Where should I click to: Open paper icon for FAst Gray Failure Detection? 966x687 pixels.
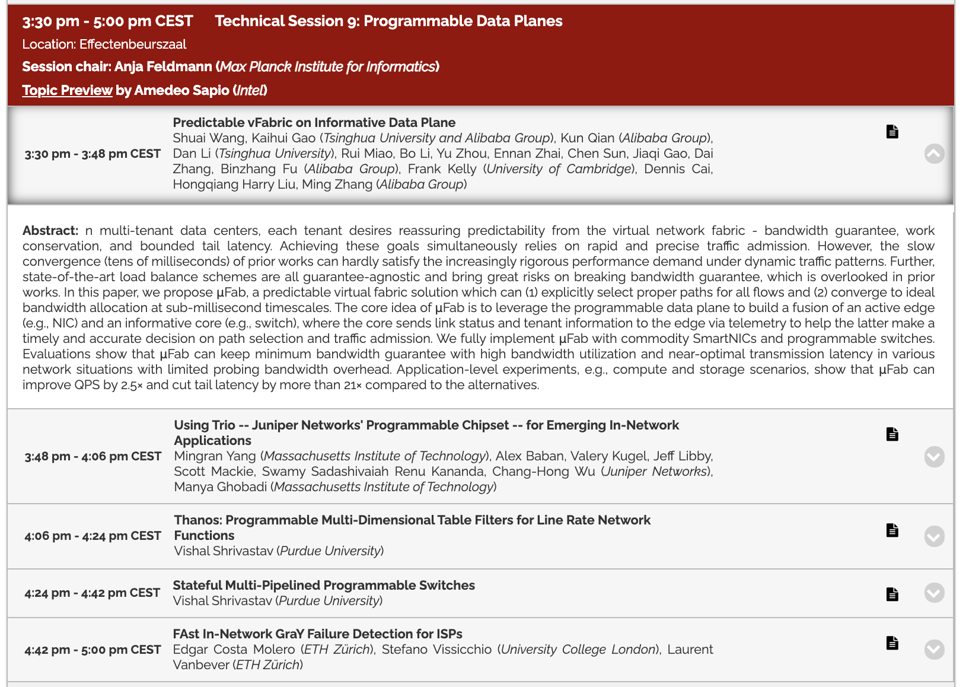click(x=892, y=643)
